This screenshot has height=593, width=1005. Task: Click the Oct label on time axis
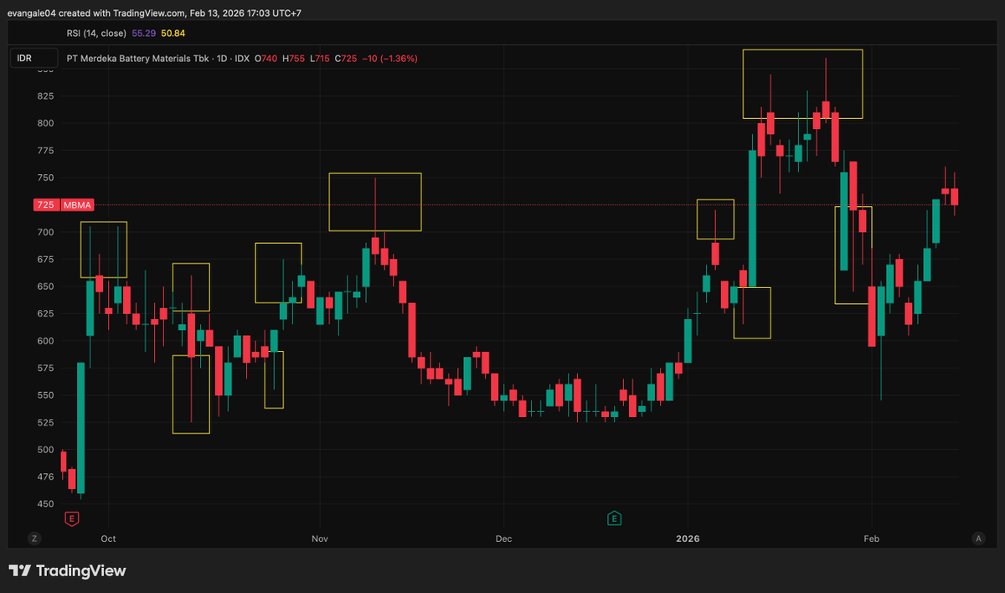pyautogui.click(x=108, y=539)
